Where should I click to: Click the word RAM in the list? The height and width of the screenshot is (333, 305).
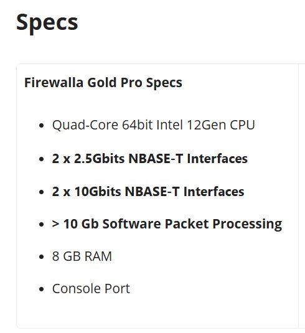pos(98,256)
